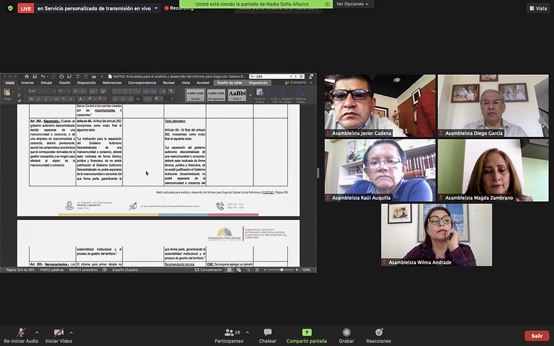This screenshot has height=346, width=554.
Task: Click the Reacciones emoji icon
Action: pyautogui.click(x=379, y=332)
